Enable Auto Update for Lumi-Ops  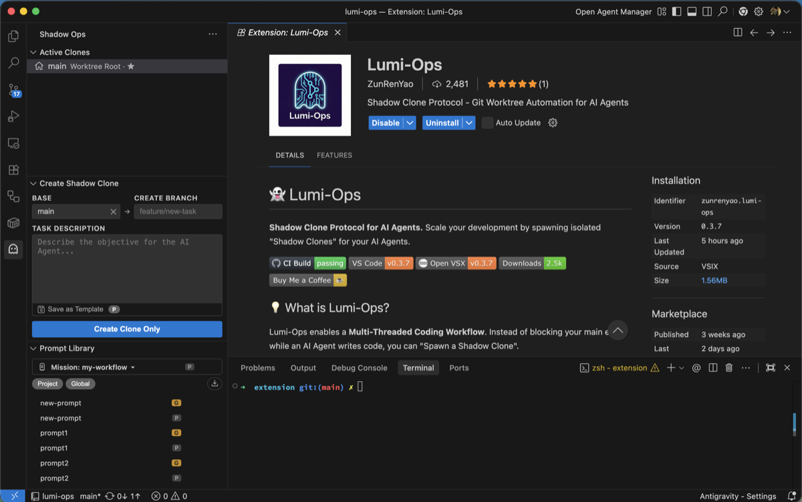[487, 122]
